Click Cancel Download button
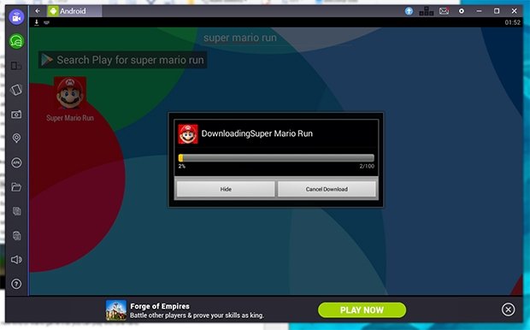Viewport: 530px width, 330px height. click(327, 189)
